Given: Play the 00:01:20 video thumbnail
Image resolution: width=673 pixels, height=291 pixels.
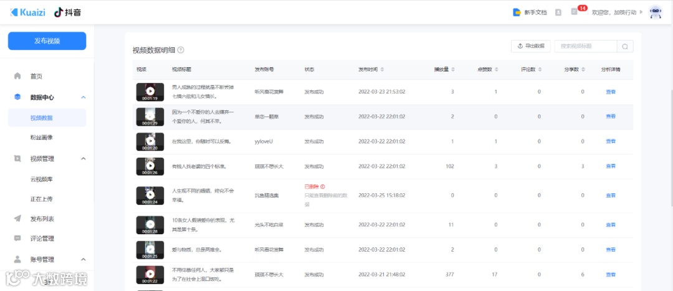Looking at the screenshot, I should [150, 141].
